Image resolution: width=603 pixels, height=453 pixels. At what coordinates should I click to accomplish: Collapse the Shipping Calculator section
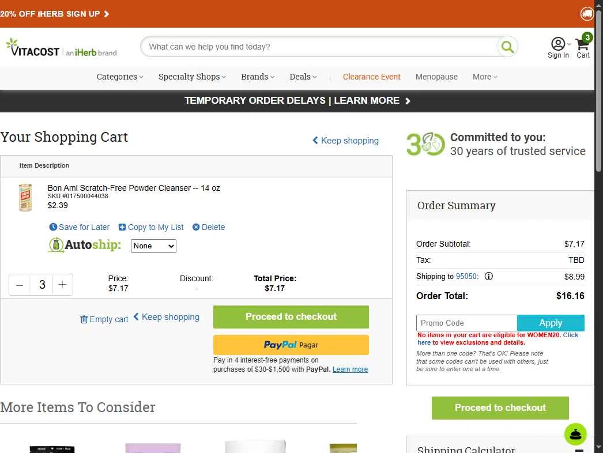tap(579, 450)
